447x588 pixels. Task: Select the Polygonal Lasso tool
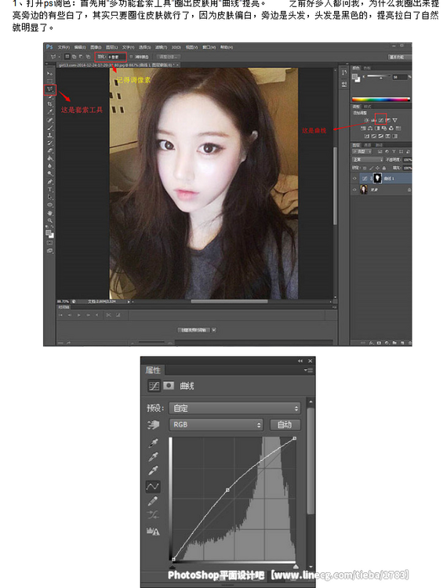coord(49,89)
